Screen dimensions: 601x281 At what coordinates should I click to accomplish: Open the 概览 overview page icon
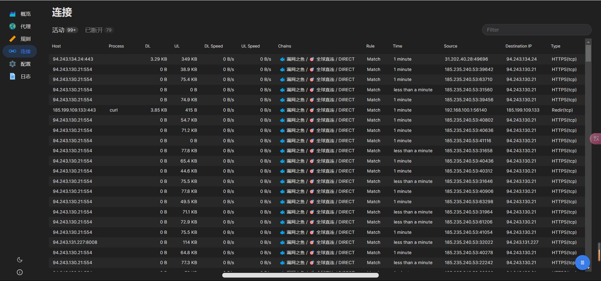click(13, 14)
